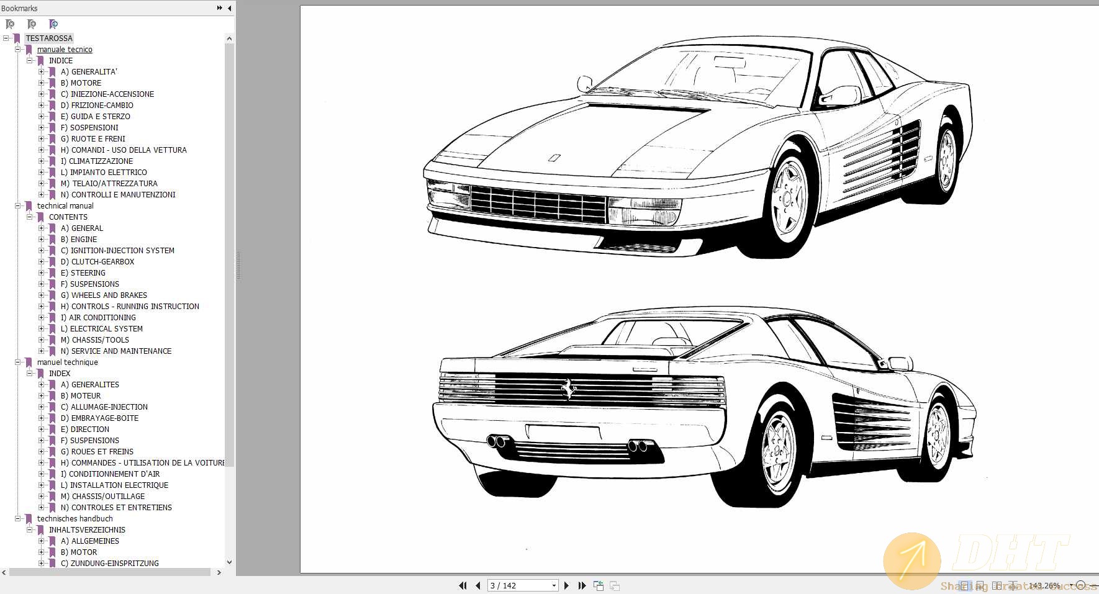Select the D) CLUTCH-GEARBOX bookmark

tap(97, 262)
